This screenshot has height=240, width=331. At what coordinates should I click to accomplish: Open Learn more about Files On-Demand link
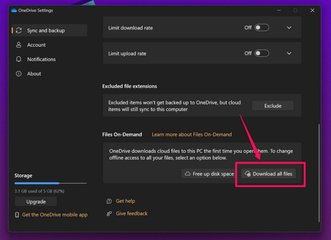[x=192, y=135]
